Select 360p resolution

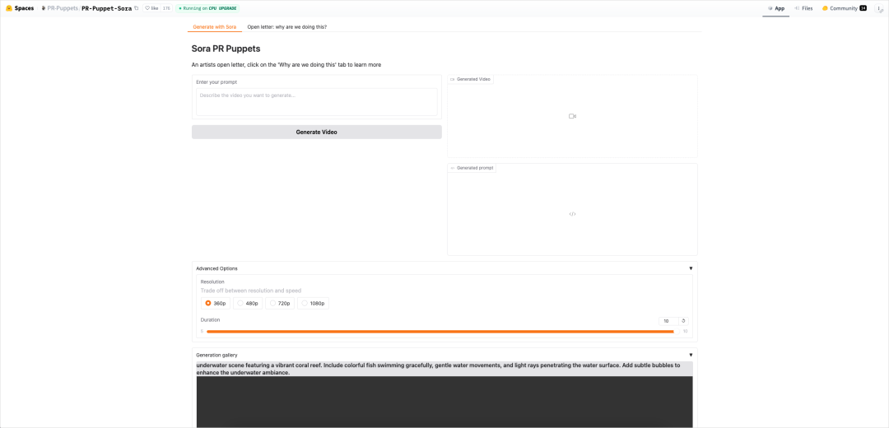click(216, 303)
